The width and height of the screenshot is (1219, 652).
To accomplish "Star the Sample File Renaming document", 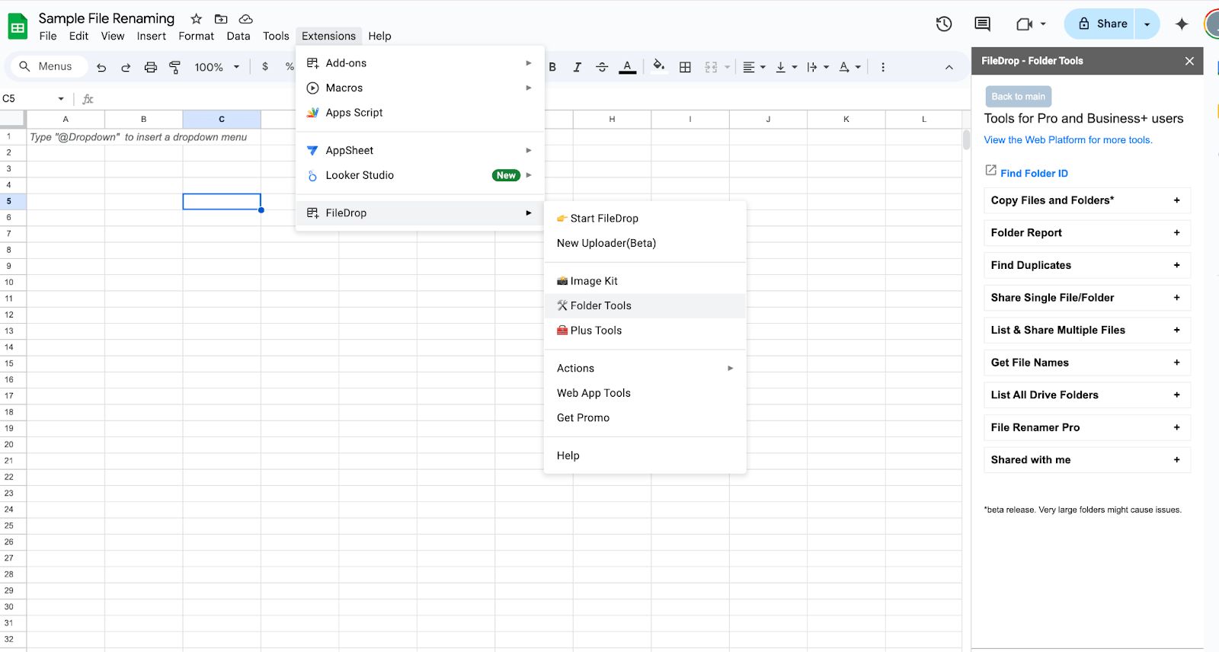I will pos(197,19).
